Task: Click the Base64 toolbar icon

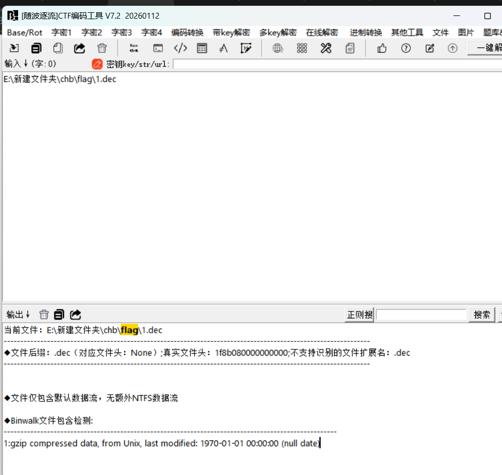Action: pos(134,48)
